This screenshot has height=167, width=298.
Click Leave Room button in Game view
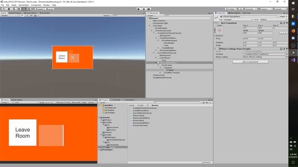[x=23, y=133]
